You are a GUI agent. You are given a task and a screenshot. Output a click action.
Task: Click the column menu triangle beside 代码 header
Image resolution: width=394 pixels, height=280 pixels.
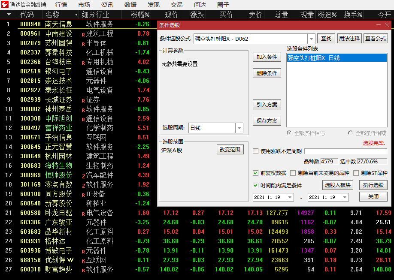(9, 15)
